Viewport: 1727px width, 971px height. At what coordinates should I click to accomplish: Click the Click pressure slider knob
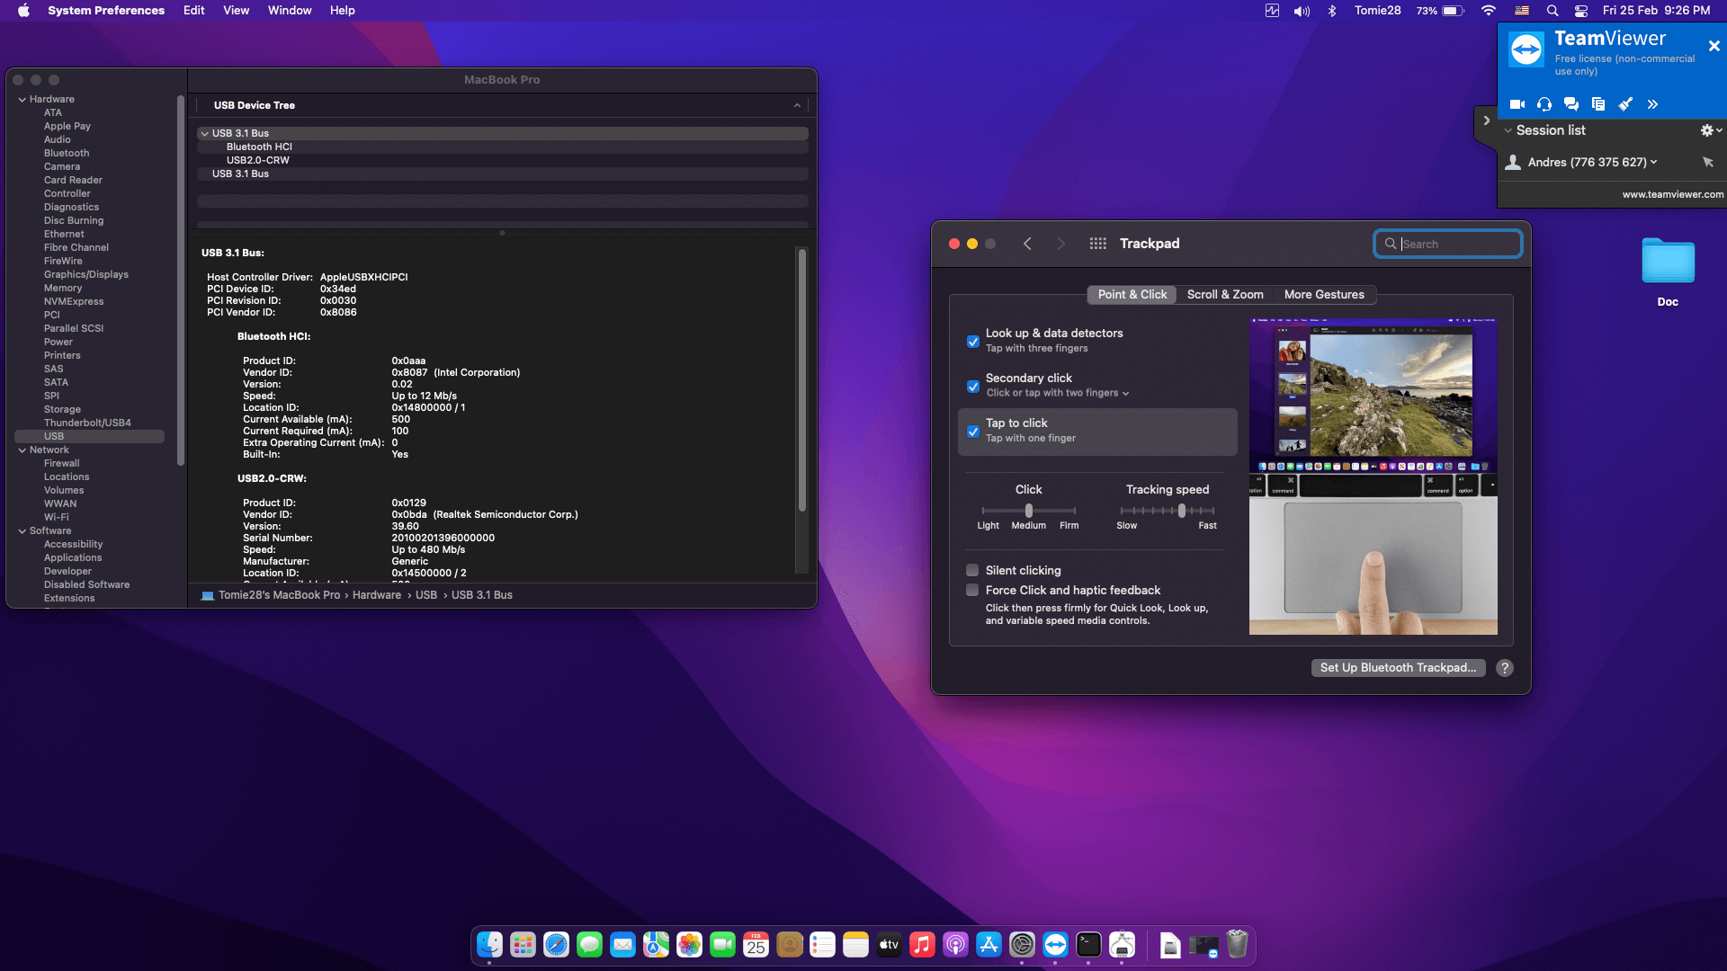click(x=1029, y=511)
